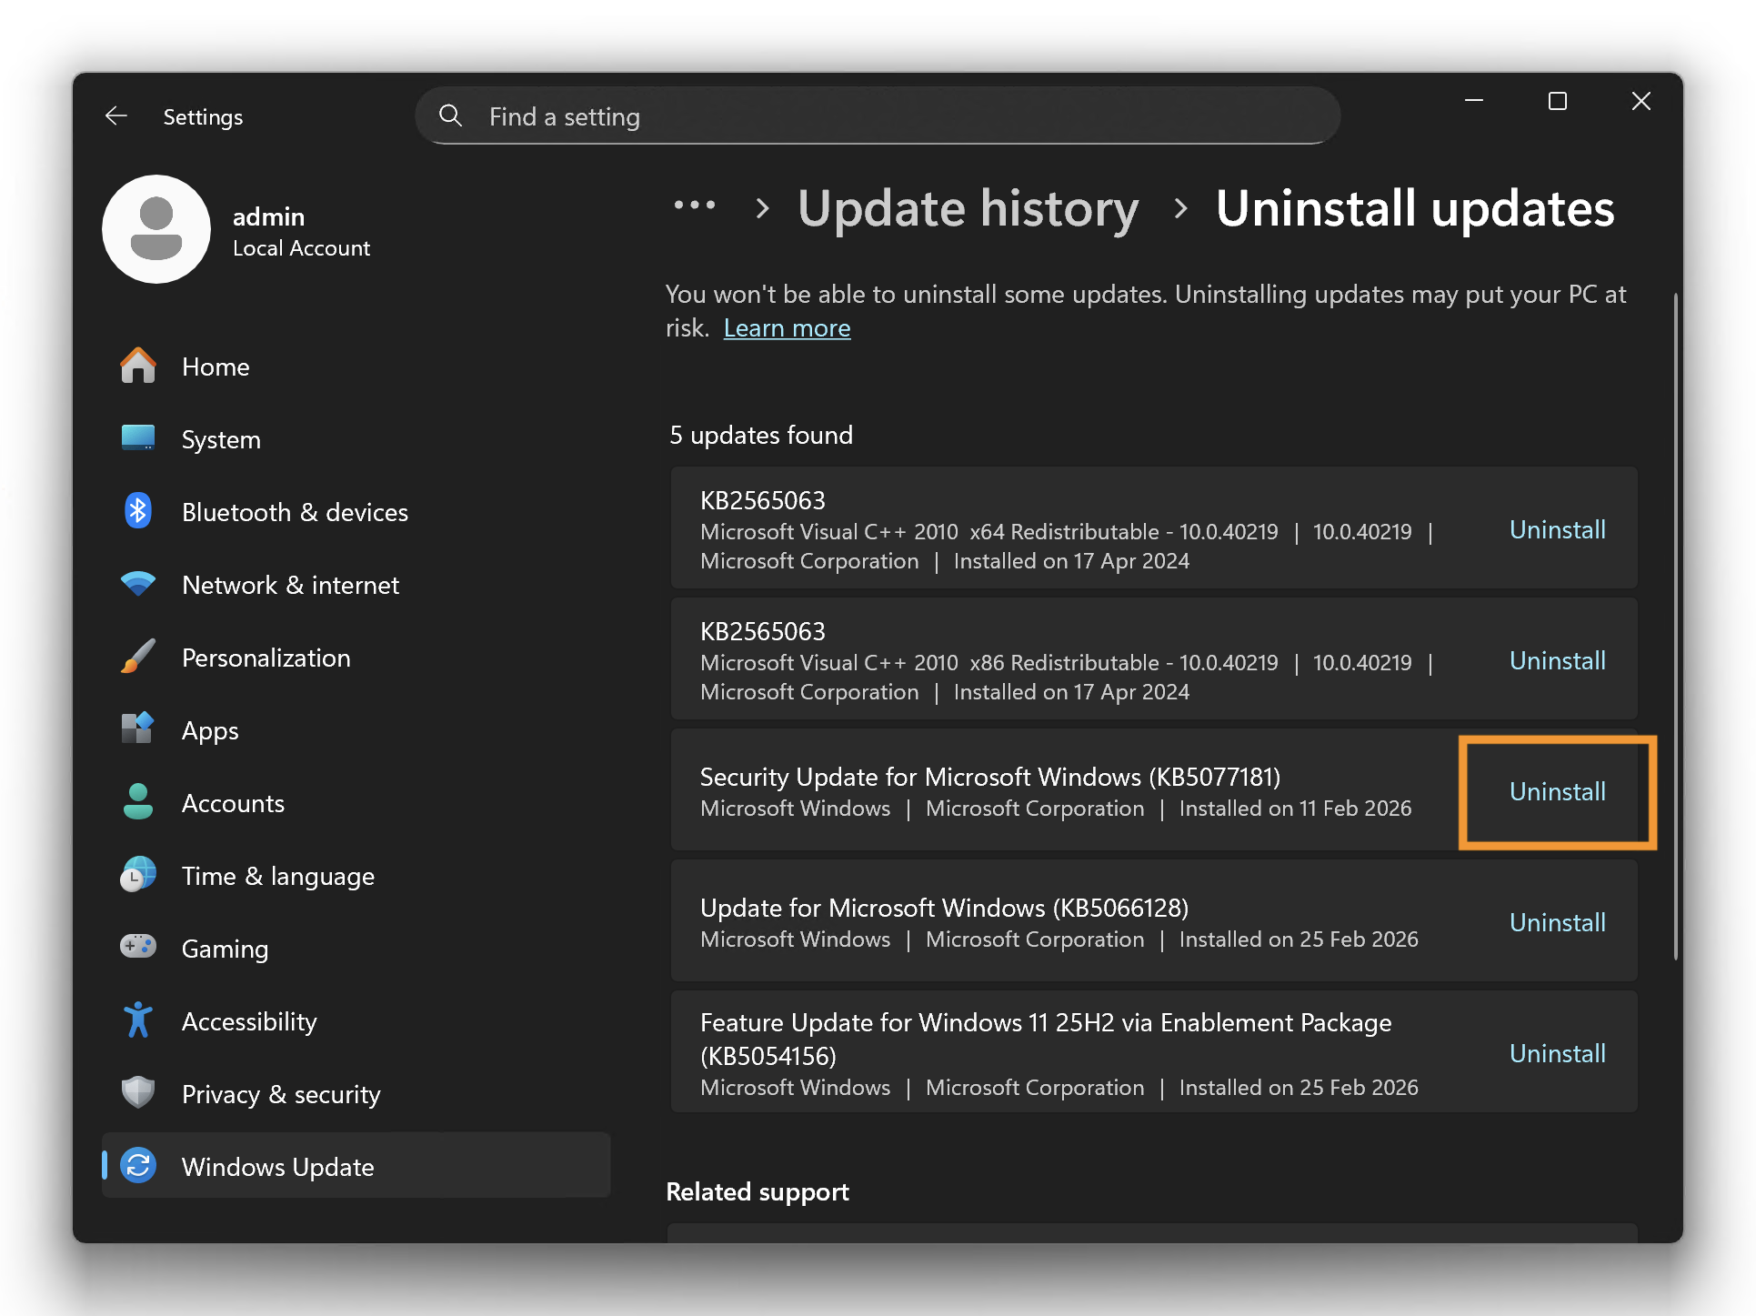
Task: Click the vertical scrollbar on the right
Action: tap(1675, 628)
